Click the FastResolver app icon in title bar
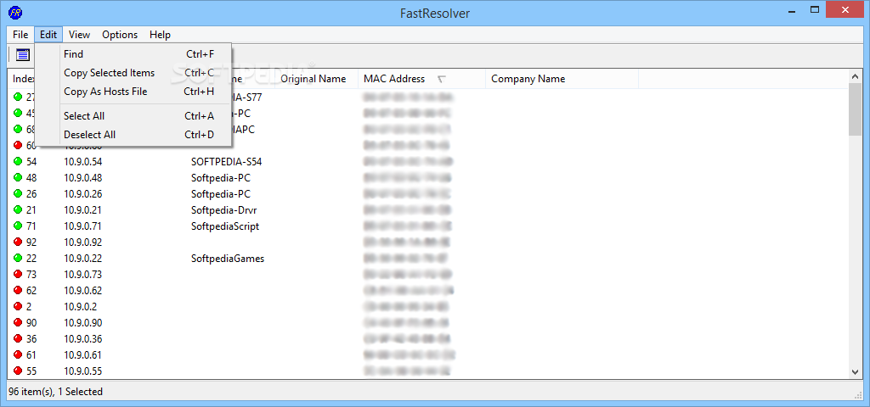870x407 pixels. [x=15, y=12]
